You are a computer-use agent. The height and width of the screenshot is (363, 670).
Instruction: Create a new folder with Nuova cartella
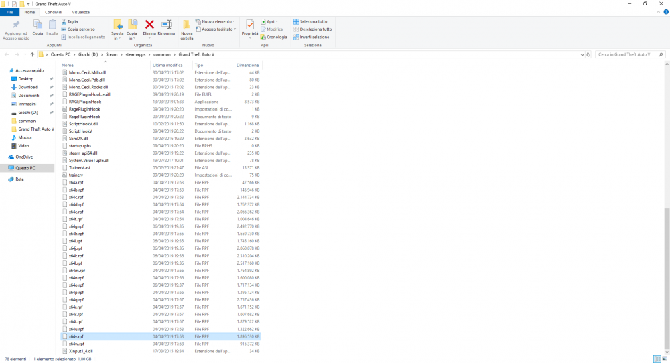pos(186,28)
